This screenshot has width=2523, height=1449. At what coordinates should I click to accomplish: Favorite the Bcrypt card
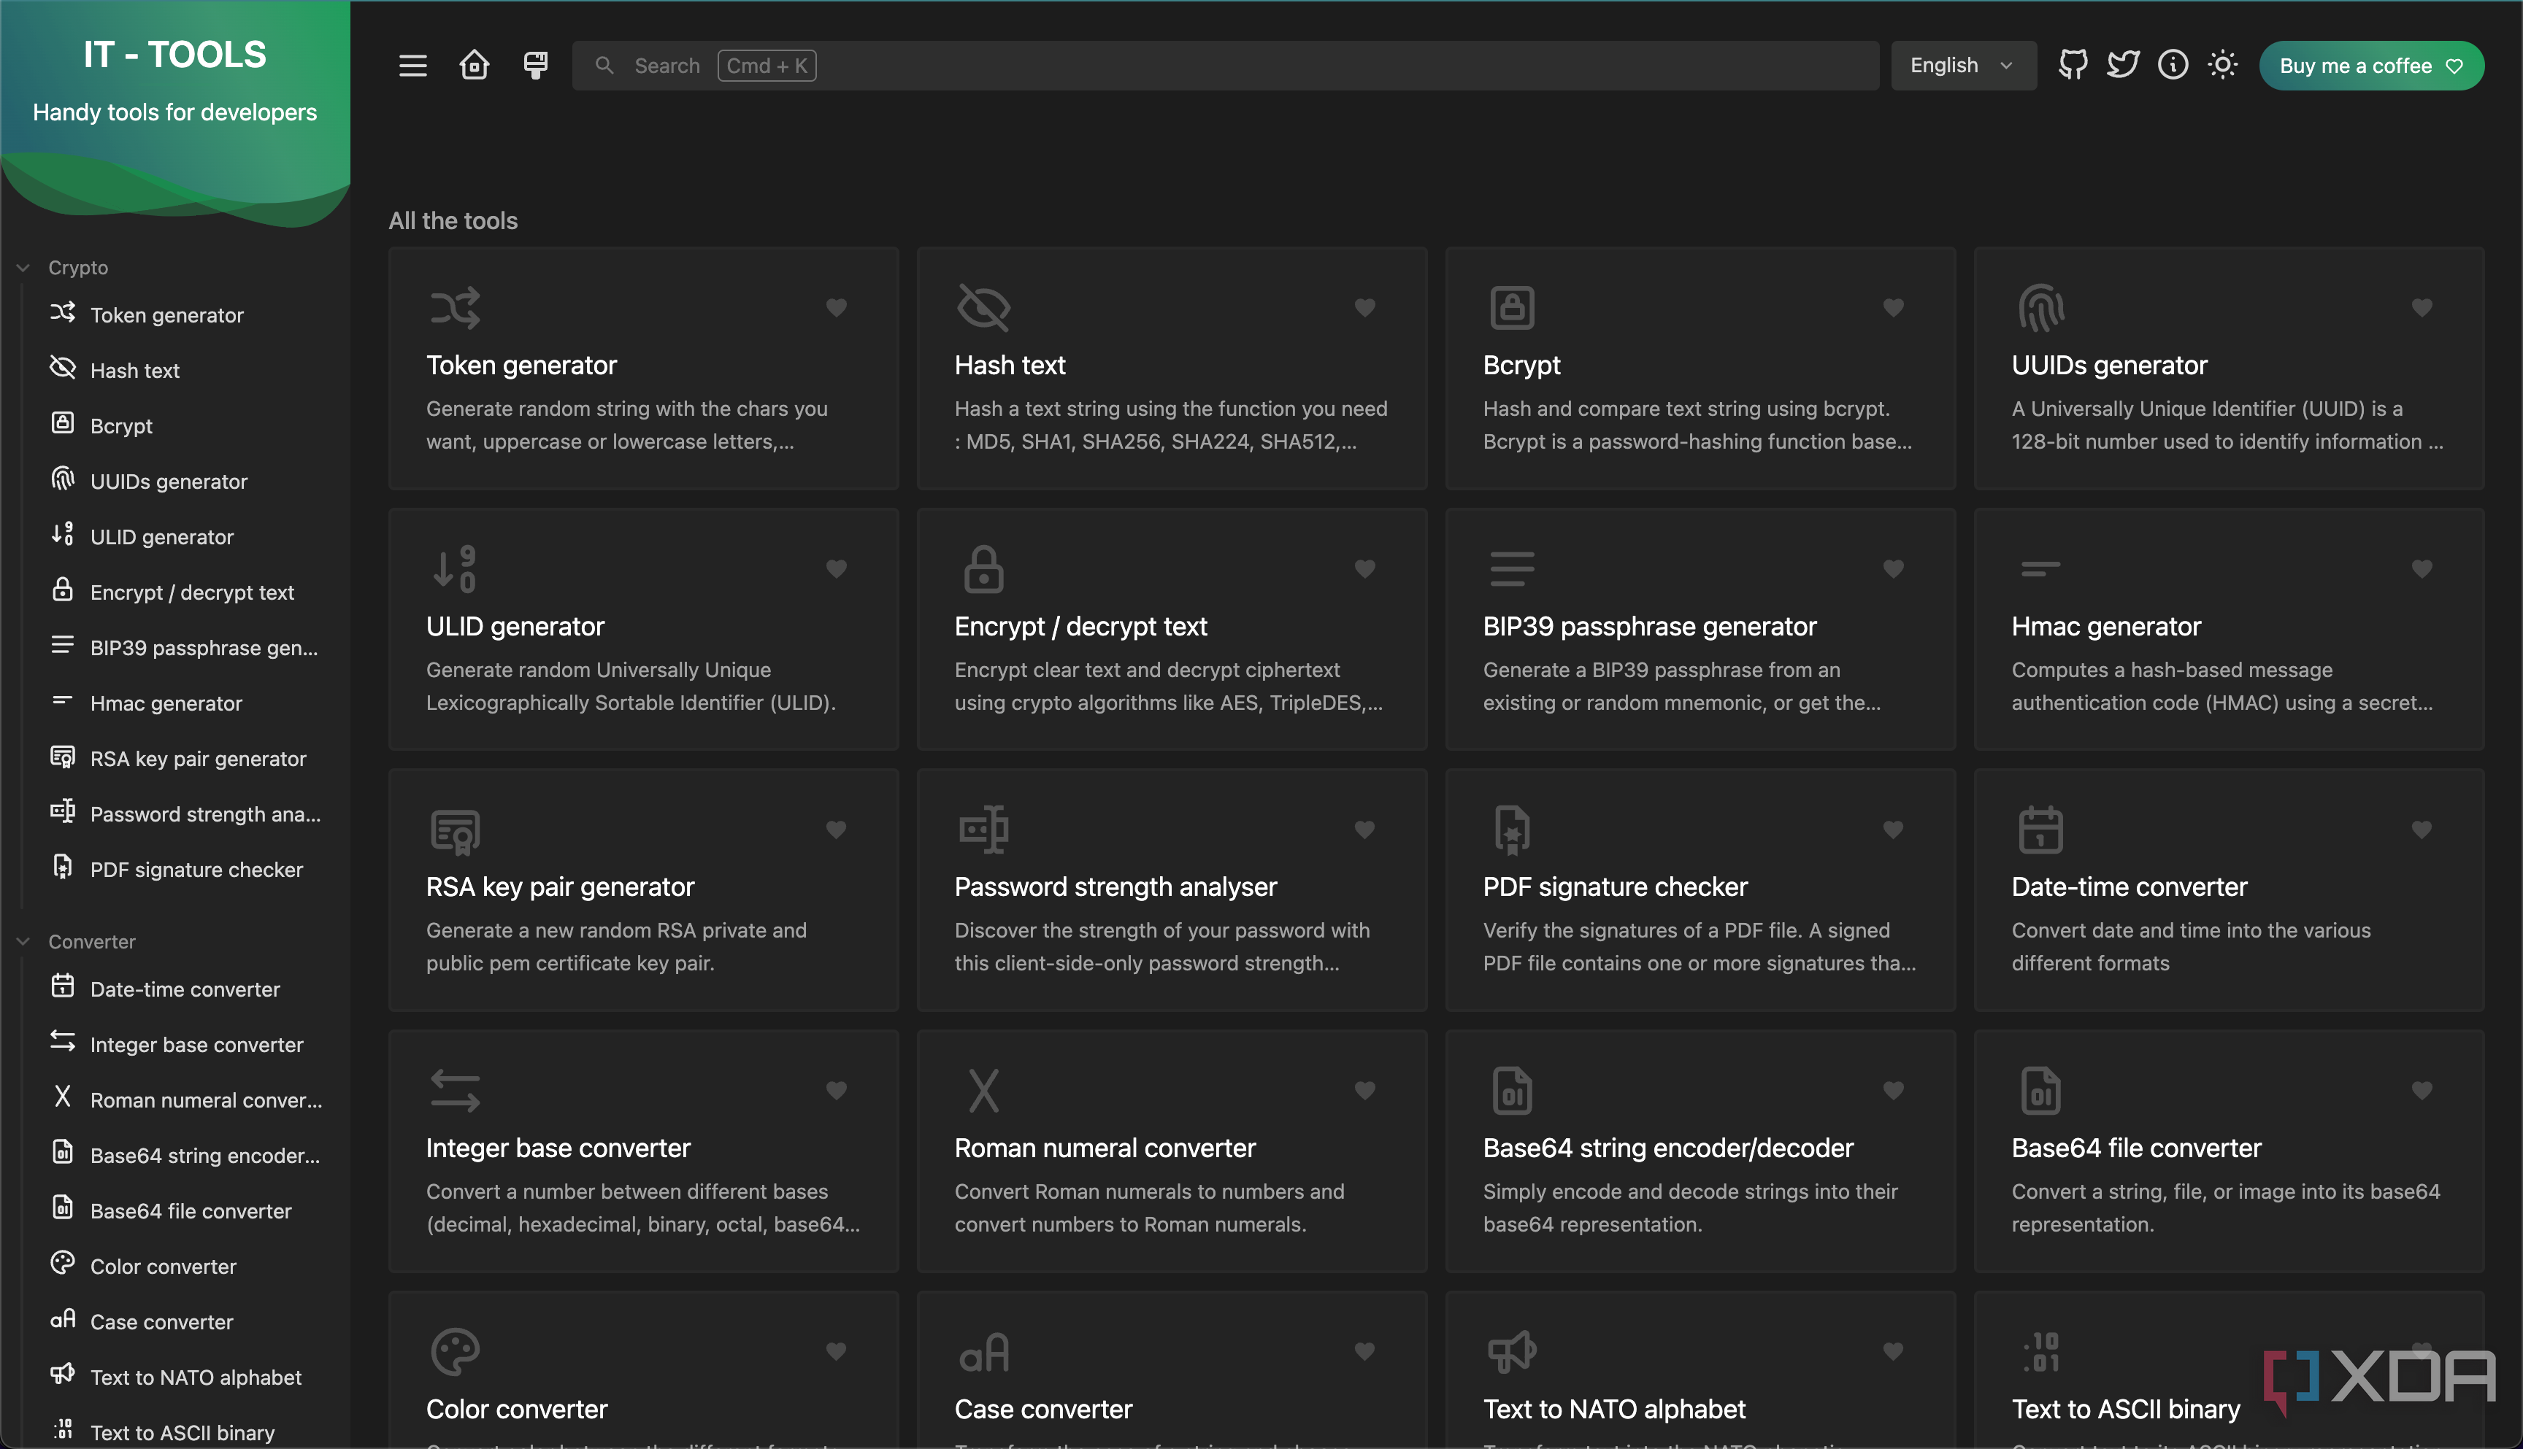pyautogui.click(x=1894, y=307)
